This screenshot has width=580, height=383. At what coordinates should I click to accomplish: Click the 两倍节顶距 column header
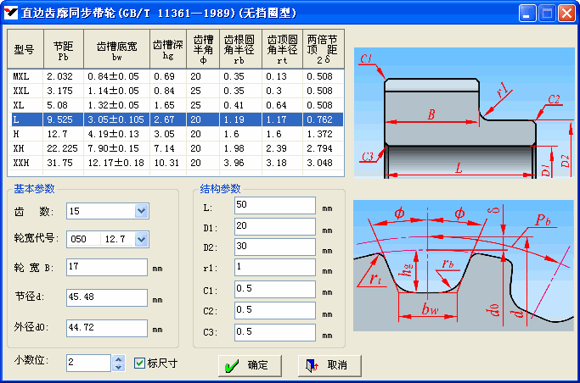pyautogui.click(x=324, y=49)
